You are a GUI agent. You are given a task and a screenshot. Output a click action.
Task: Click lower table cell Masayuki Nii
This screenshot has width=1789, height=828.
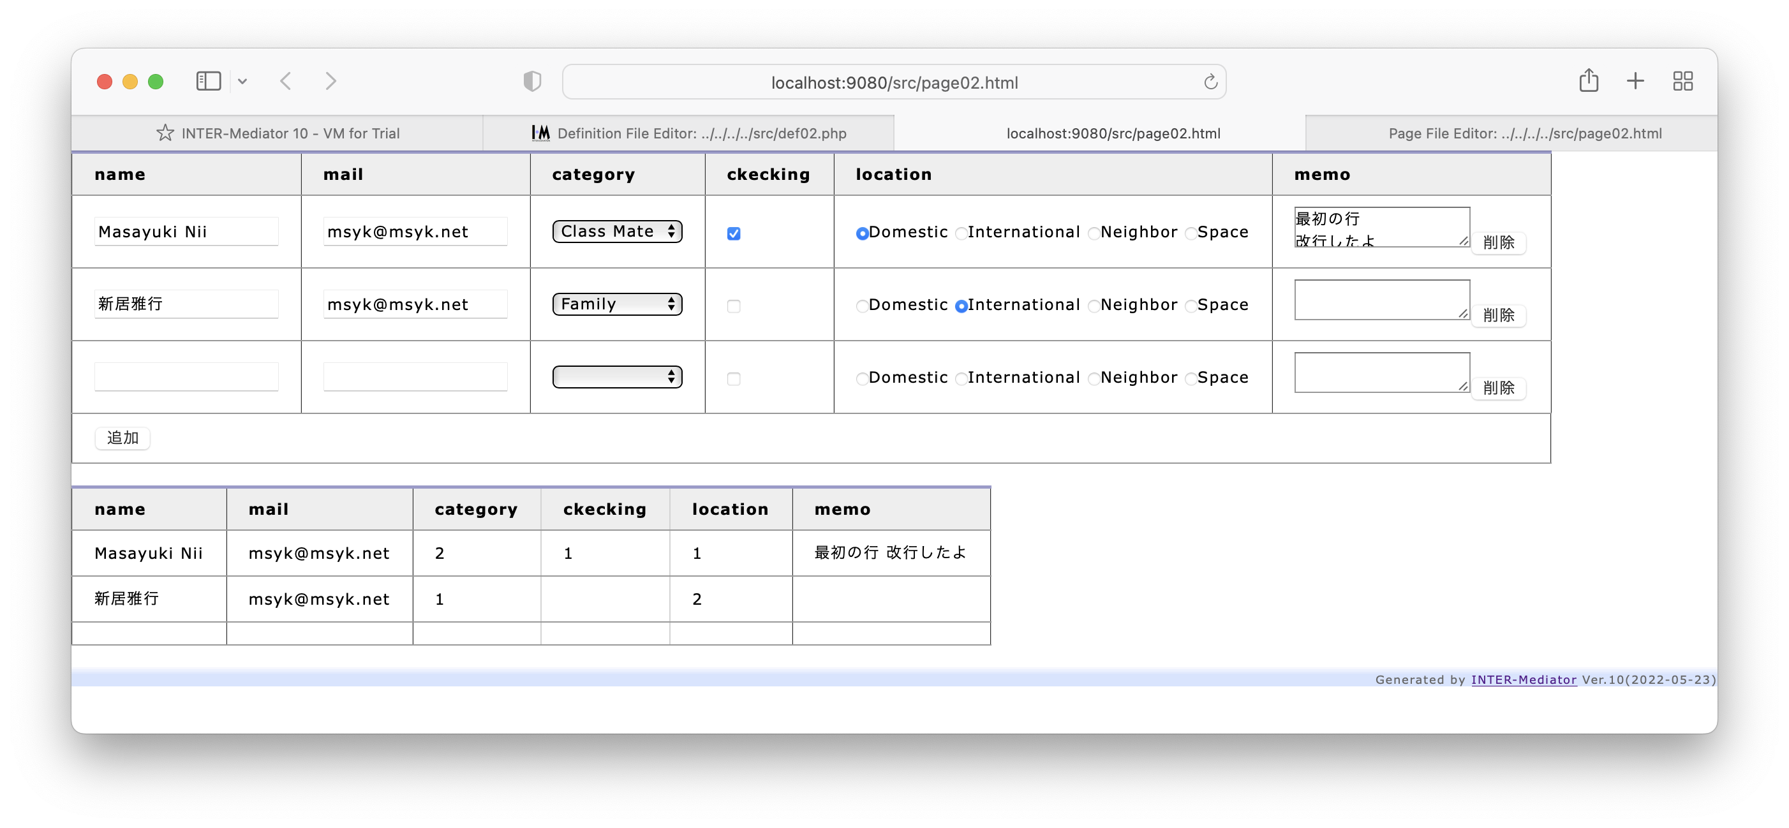coord(149,554)
